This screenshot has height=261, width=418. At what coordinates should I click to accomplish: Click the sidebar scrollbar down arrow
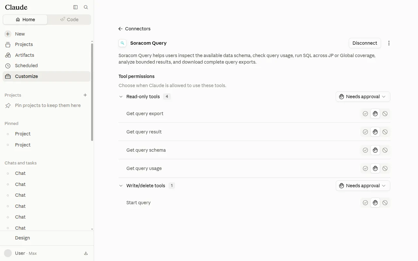coord(92,229)
